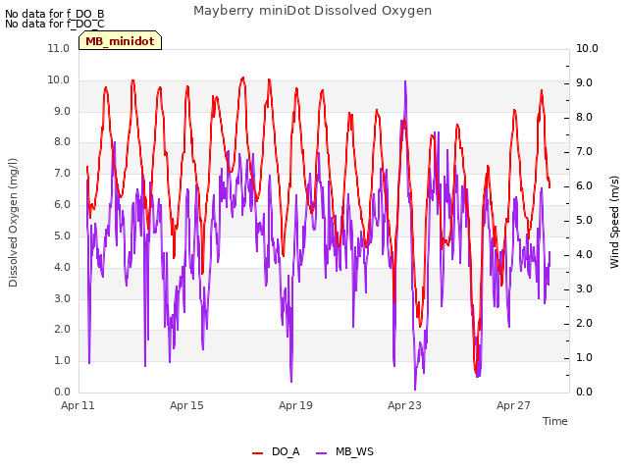Click the Dissolved Oxygen (mg/l) axis label
Image resolution: width=628 pixels, height=471 pixels.
(13, 223)
